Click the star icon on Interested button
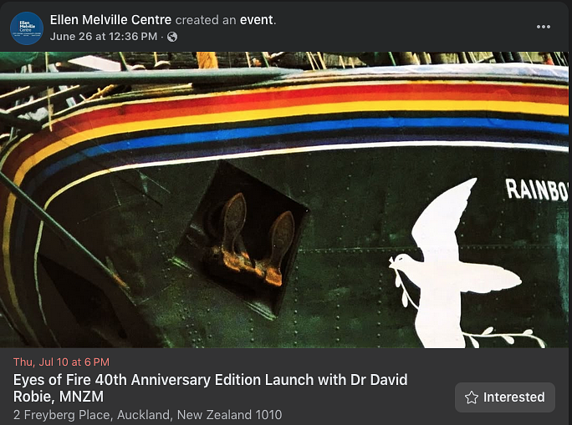 (x=472, y=397)
